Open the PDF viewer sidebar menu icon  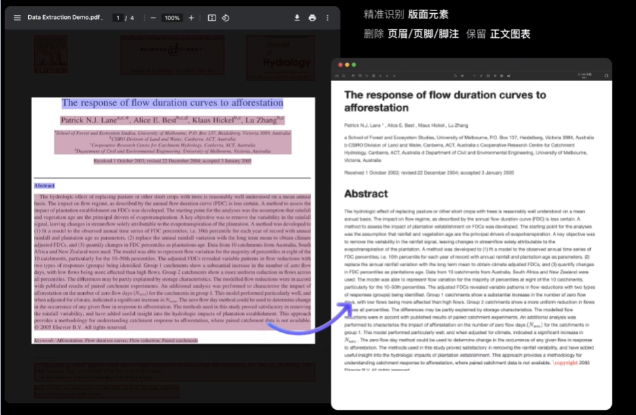click(x=17, y=18)
